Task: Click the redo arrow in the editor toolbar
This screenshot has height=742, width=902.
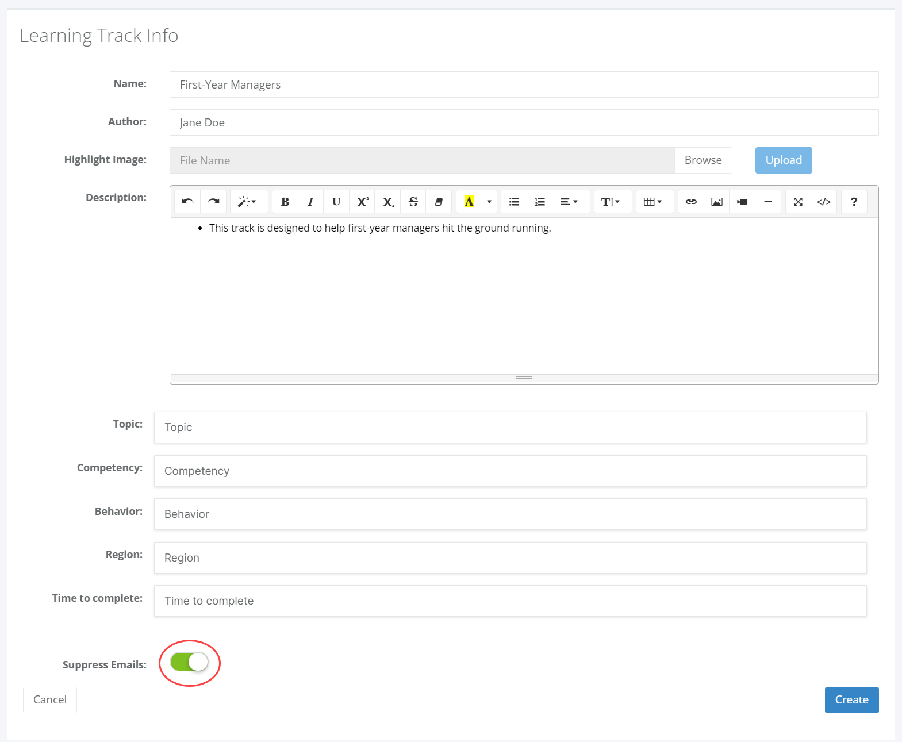Action: (213, 202)
